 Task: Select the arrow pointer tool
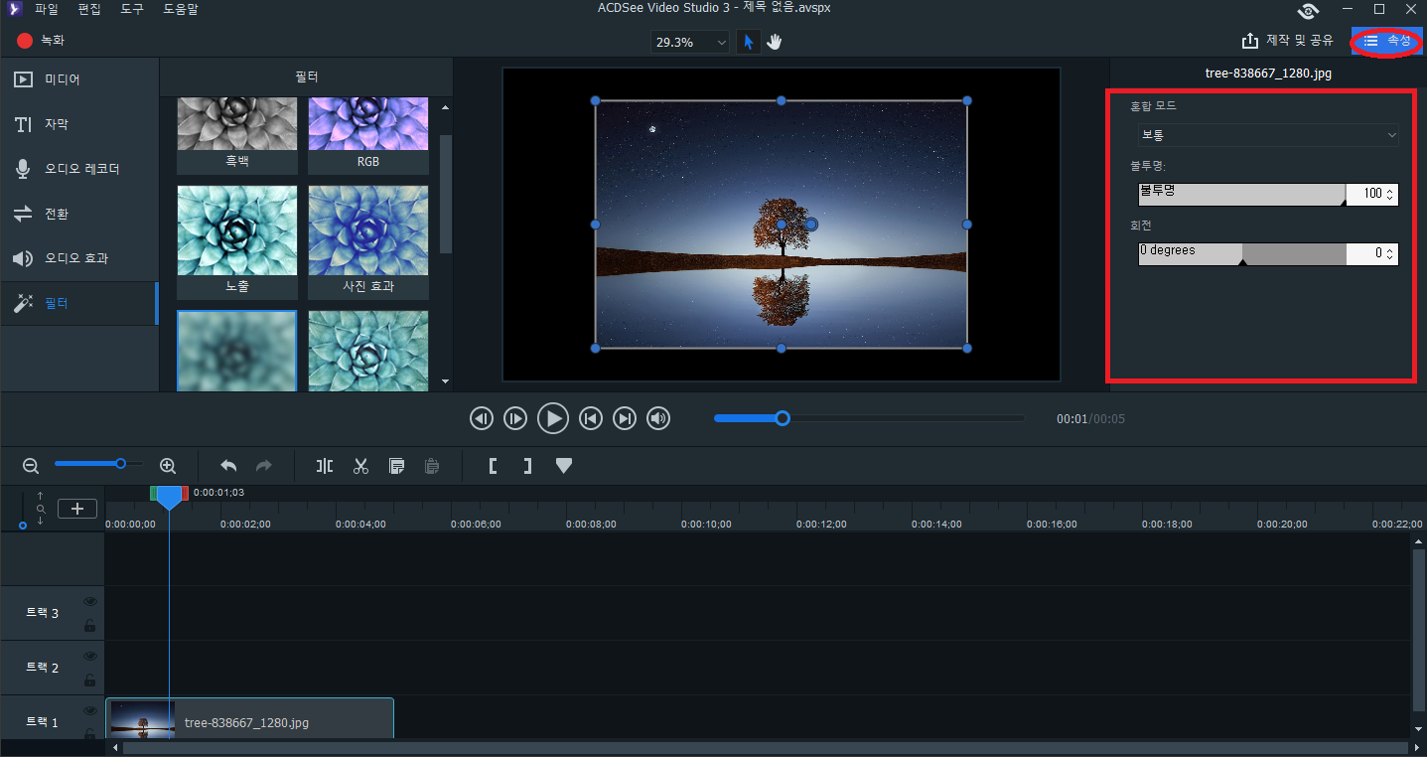pos(749,42)
